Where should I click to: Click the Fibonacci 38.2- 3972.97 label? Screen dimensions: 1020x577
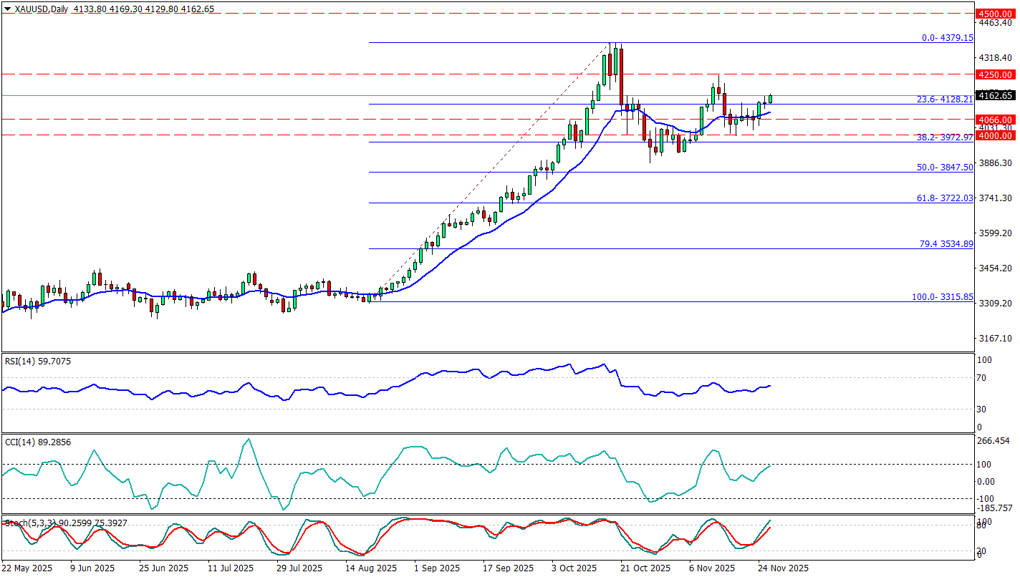pyautogui.click(x=945, y=137)
